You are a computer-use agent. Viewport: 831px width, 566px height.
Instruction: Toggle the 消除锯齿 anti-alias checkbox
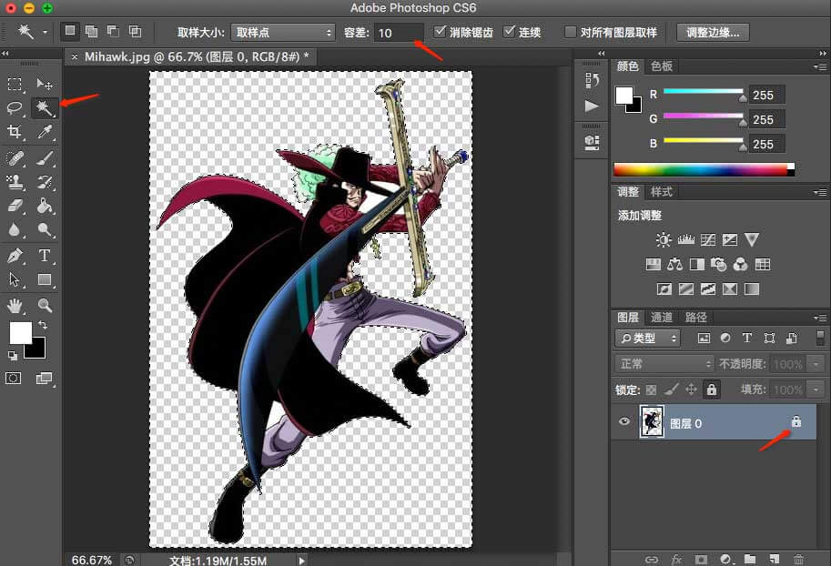(x=440, y=31)
